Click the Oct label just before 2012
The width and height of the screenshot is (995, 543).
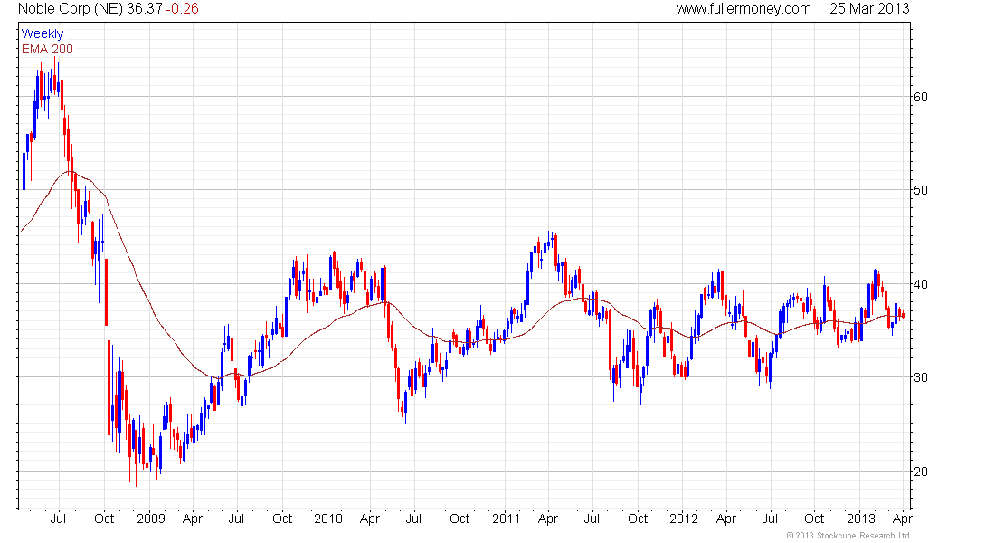(x=638, y=519)
